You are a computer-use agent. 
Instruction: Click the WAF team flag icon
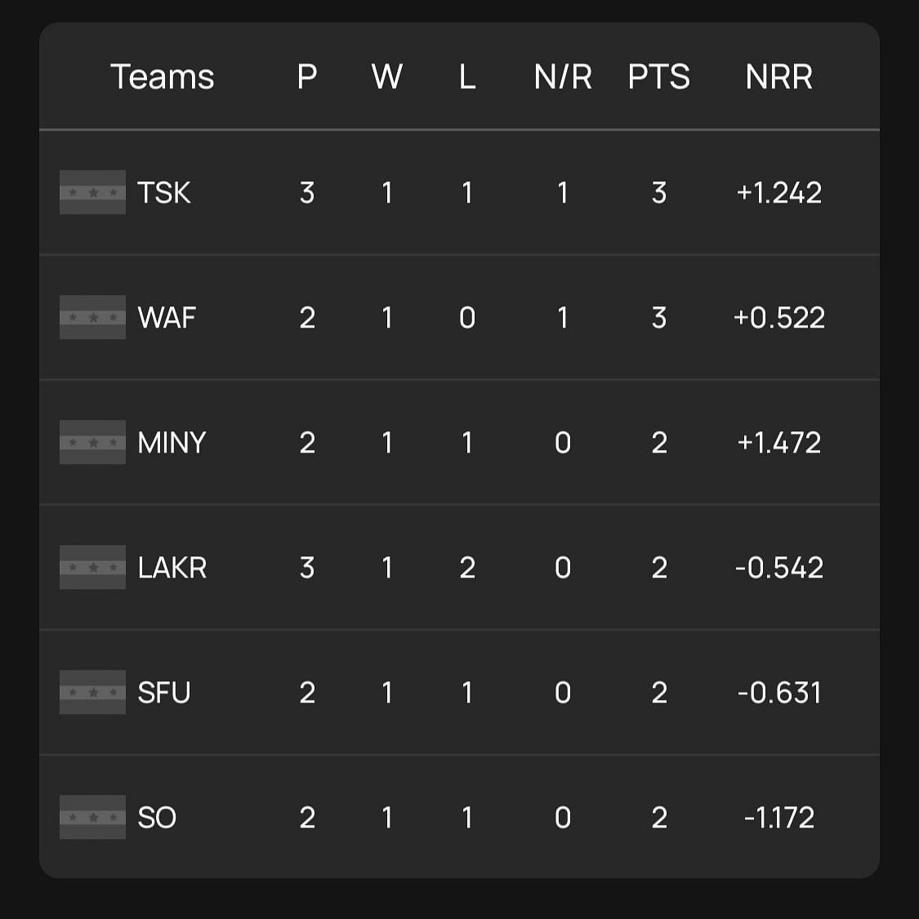[x=92, y=318]
